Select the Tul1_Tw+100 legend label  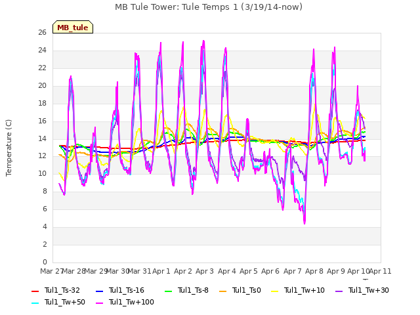(131, 302)
